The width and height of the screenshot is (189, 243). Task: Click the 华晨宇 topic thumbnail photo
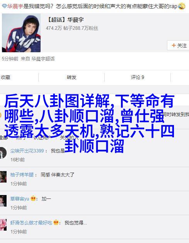tap(21, 33)
